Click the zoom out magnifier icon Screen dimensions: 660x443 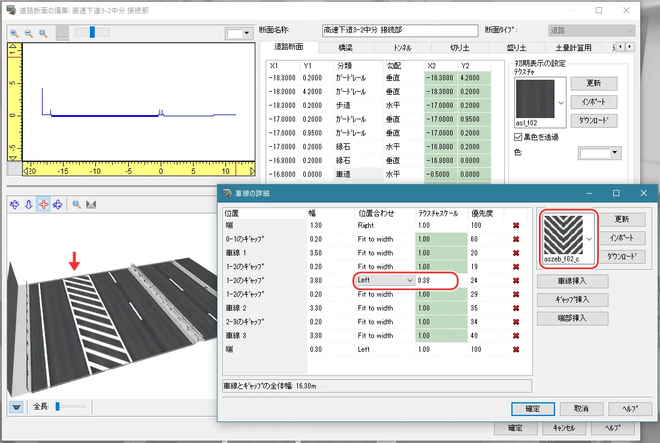pyautogui.click(x=28, y=34)
